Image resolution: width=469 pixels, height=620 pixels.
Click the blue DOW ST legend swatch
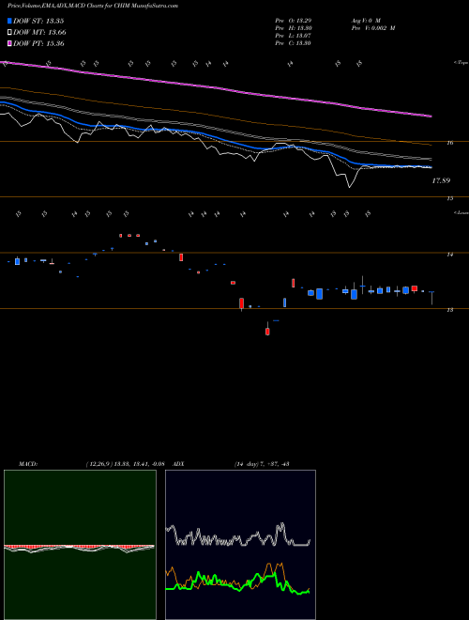(x=9, y=22)
